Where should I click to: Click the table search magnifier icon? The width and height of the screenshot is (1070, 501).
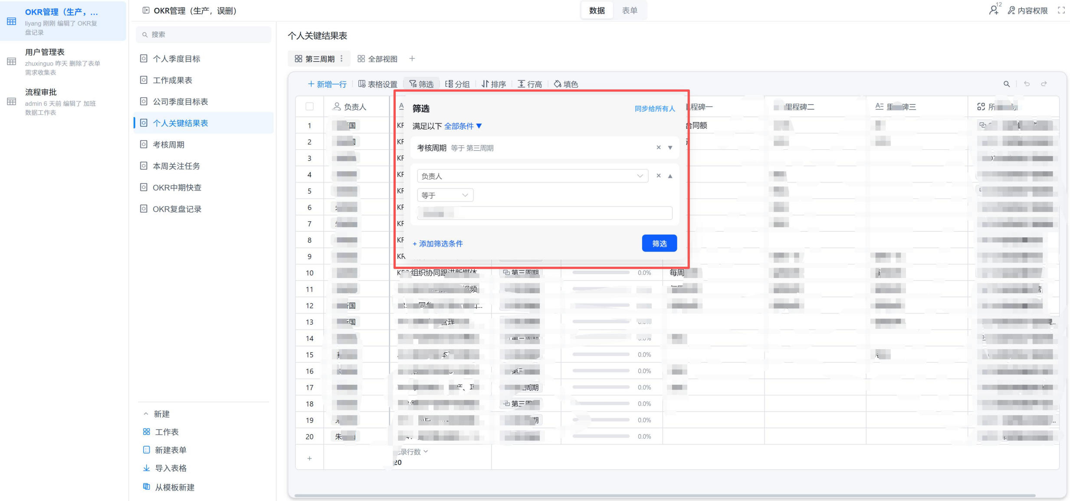coord(1007,84)
